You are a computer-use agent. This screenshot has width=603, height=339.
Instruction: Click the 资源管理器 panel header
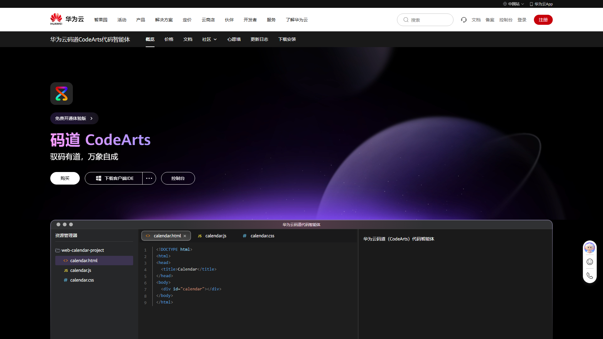[66, 235]
